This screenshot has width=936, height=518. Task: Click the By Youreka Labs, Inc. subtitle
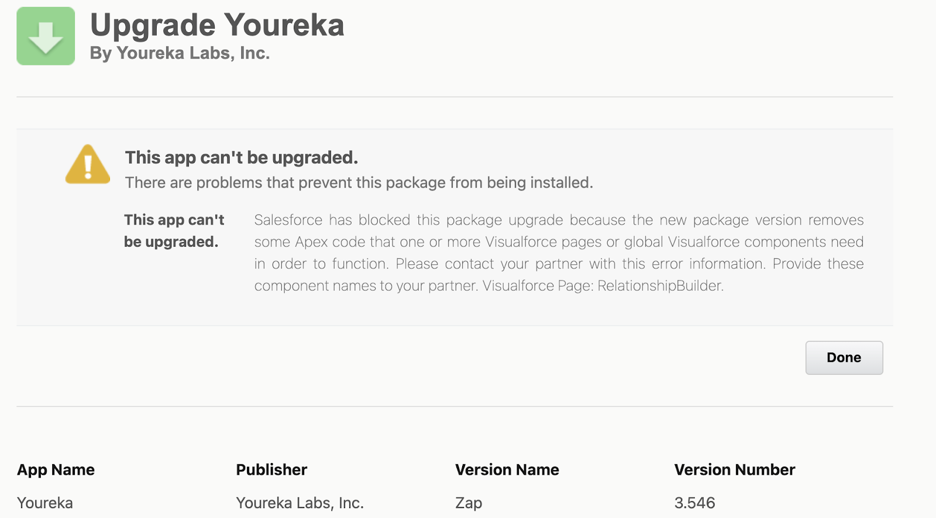point(180,53)
